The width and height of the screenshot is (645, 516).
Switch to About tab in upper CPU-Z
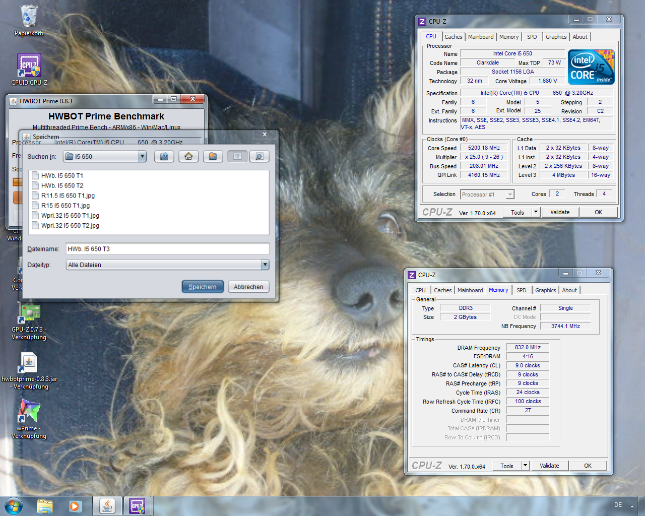click(x=580, y=37)
